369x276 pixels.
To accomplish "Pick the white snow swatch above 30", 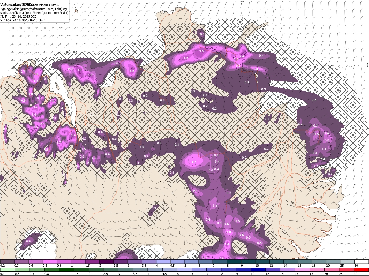I will [x=362, y=262].
